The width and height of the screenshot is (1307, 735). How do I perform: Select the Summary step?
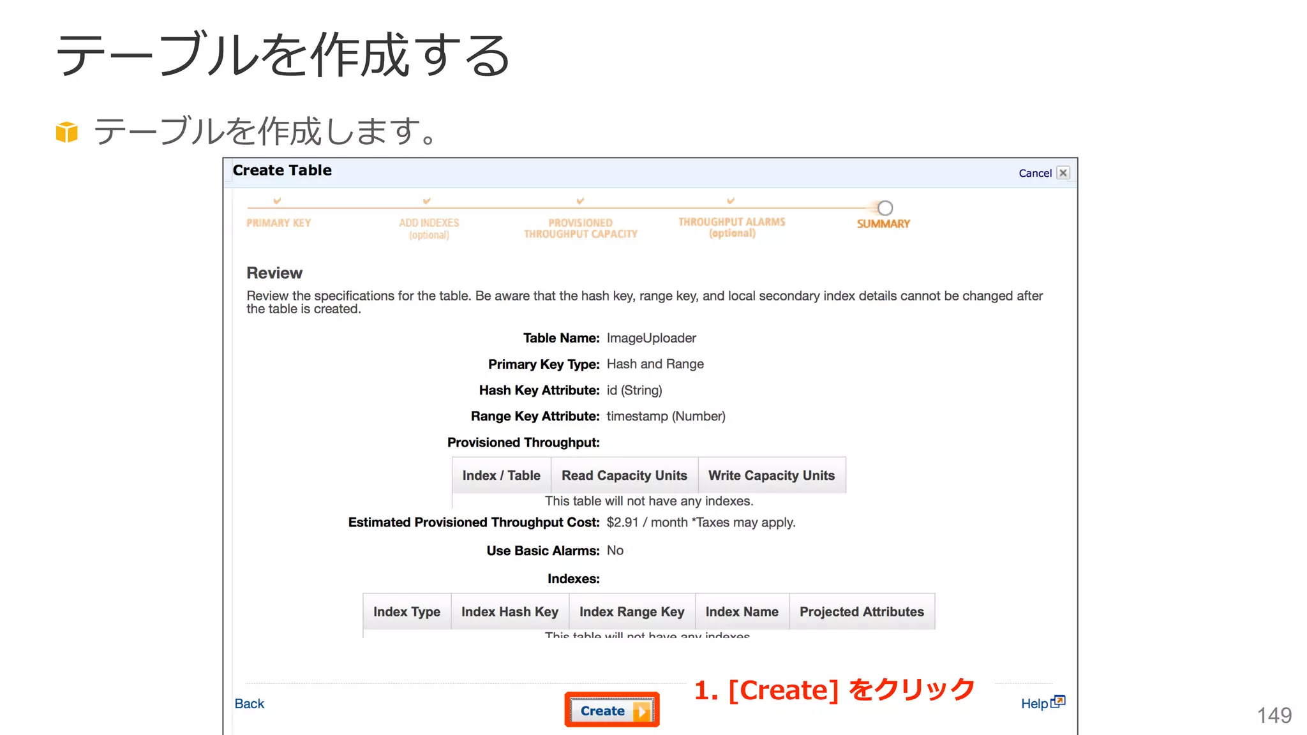coord(883,223)
